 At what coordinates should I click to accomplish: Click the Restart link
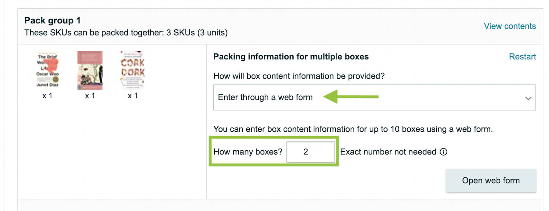pyautogui.click(x=523, y=57)
